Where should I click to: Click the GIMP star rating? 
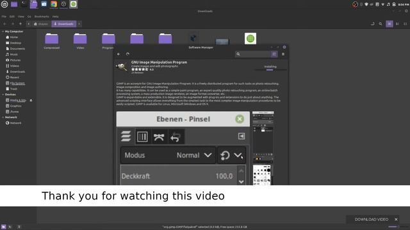(140, 70)
